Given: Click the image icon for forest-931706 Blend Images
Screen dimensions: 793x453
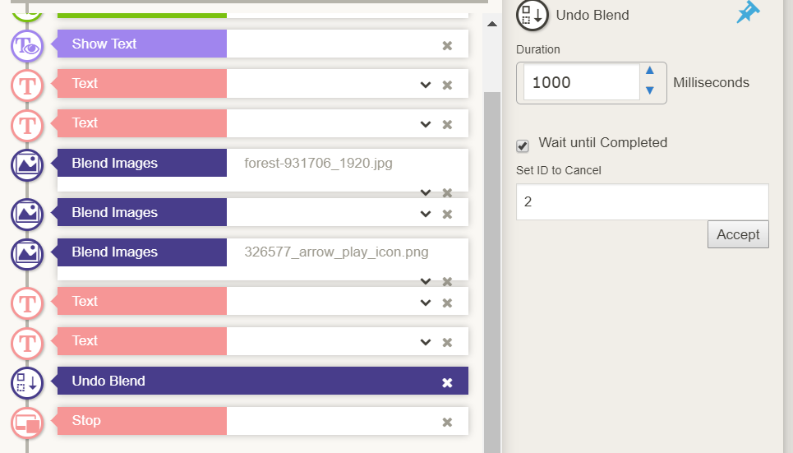Looking at the screenshot, I should point(27,165).
